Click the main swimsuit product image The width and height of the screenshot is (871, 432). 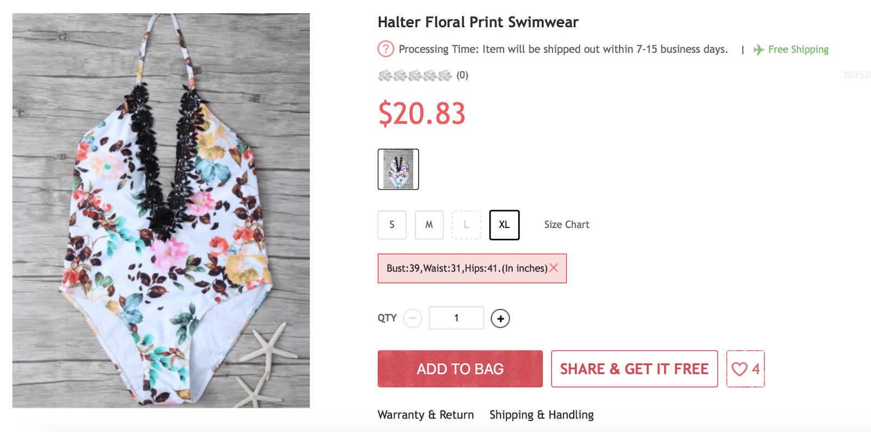[161, 211]
